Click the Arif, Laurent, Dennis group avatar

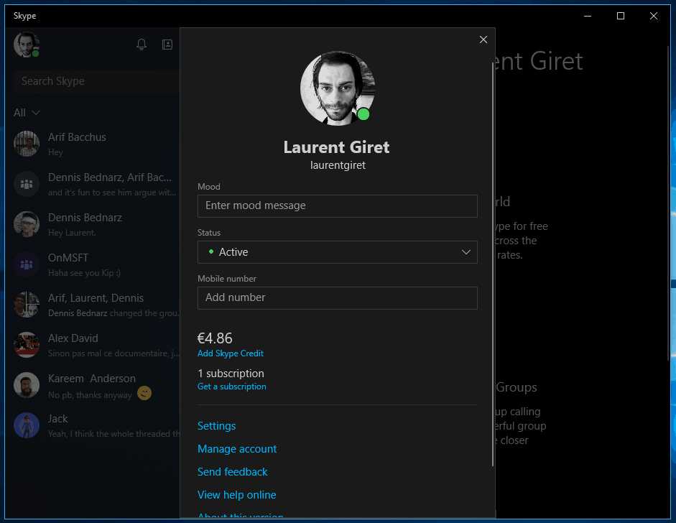click(x=27, y=305)
